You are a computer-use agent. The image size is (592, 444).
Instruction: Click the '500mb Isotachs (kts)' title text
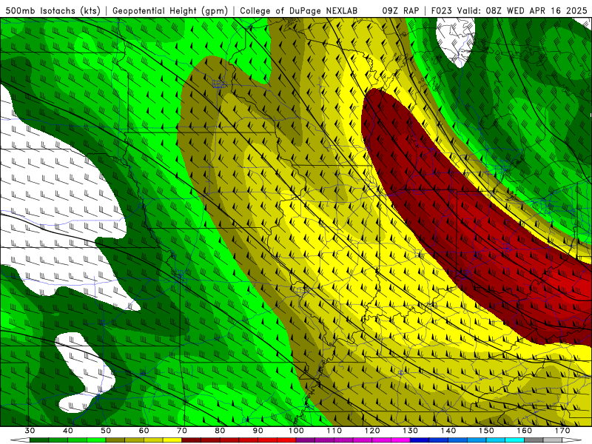pos(53,11)
